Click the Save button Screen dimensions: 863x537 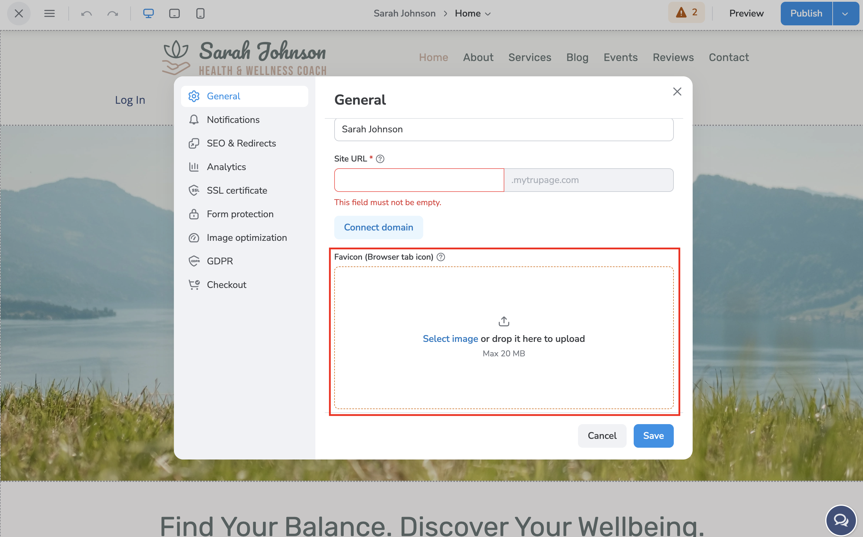click(x=653, y=436)
